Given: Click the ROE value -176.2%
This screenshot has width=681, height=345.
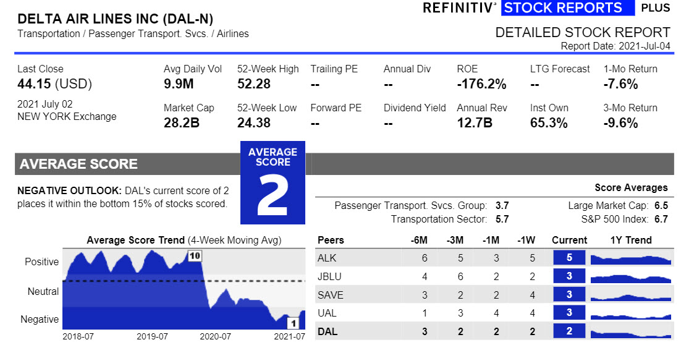Looking at the screenshot, I should pos(481,84).
